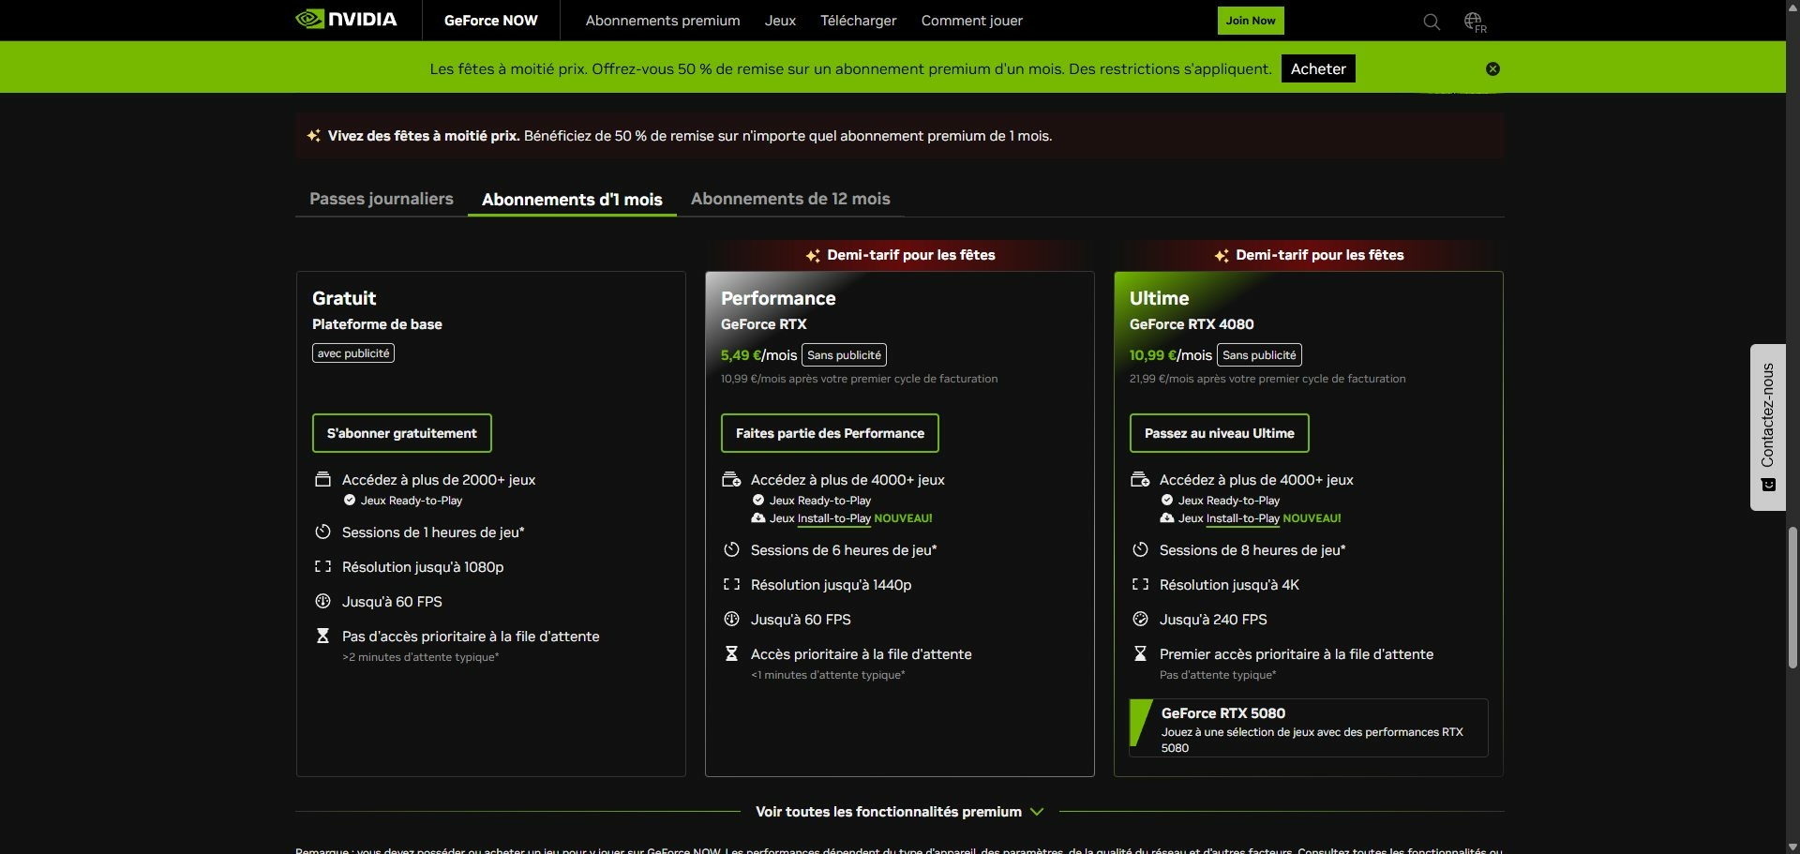
Task: Open the FR language globe icon
Action: point(1474,20)
